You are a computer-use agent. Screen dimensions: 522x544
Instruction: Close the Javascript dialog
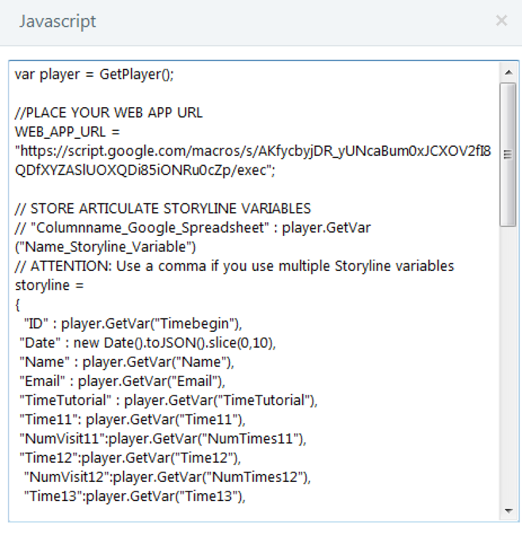coord(501,21)
